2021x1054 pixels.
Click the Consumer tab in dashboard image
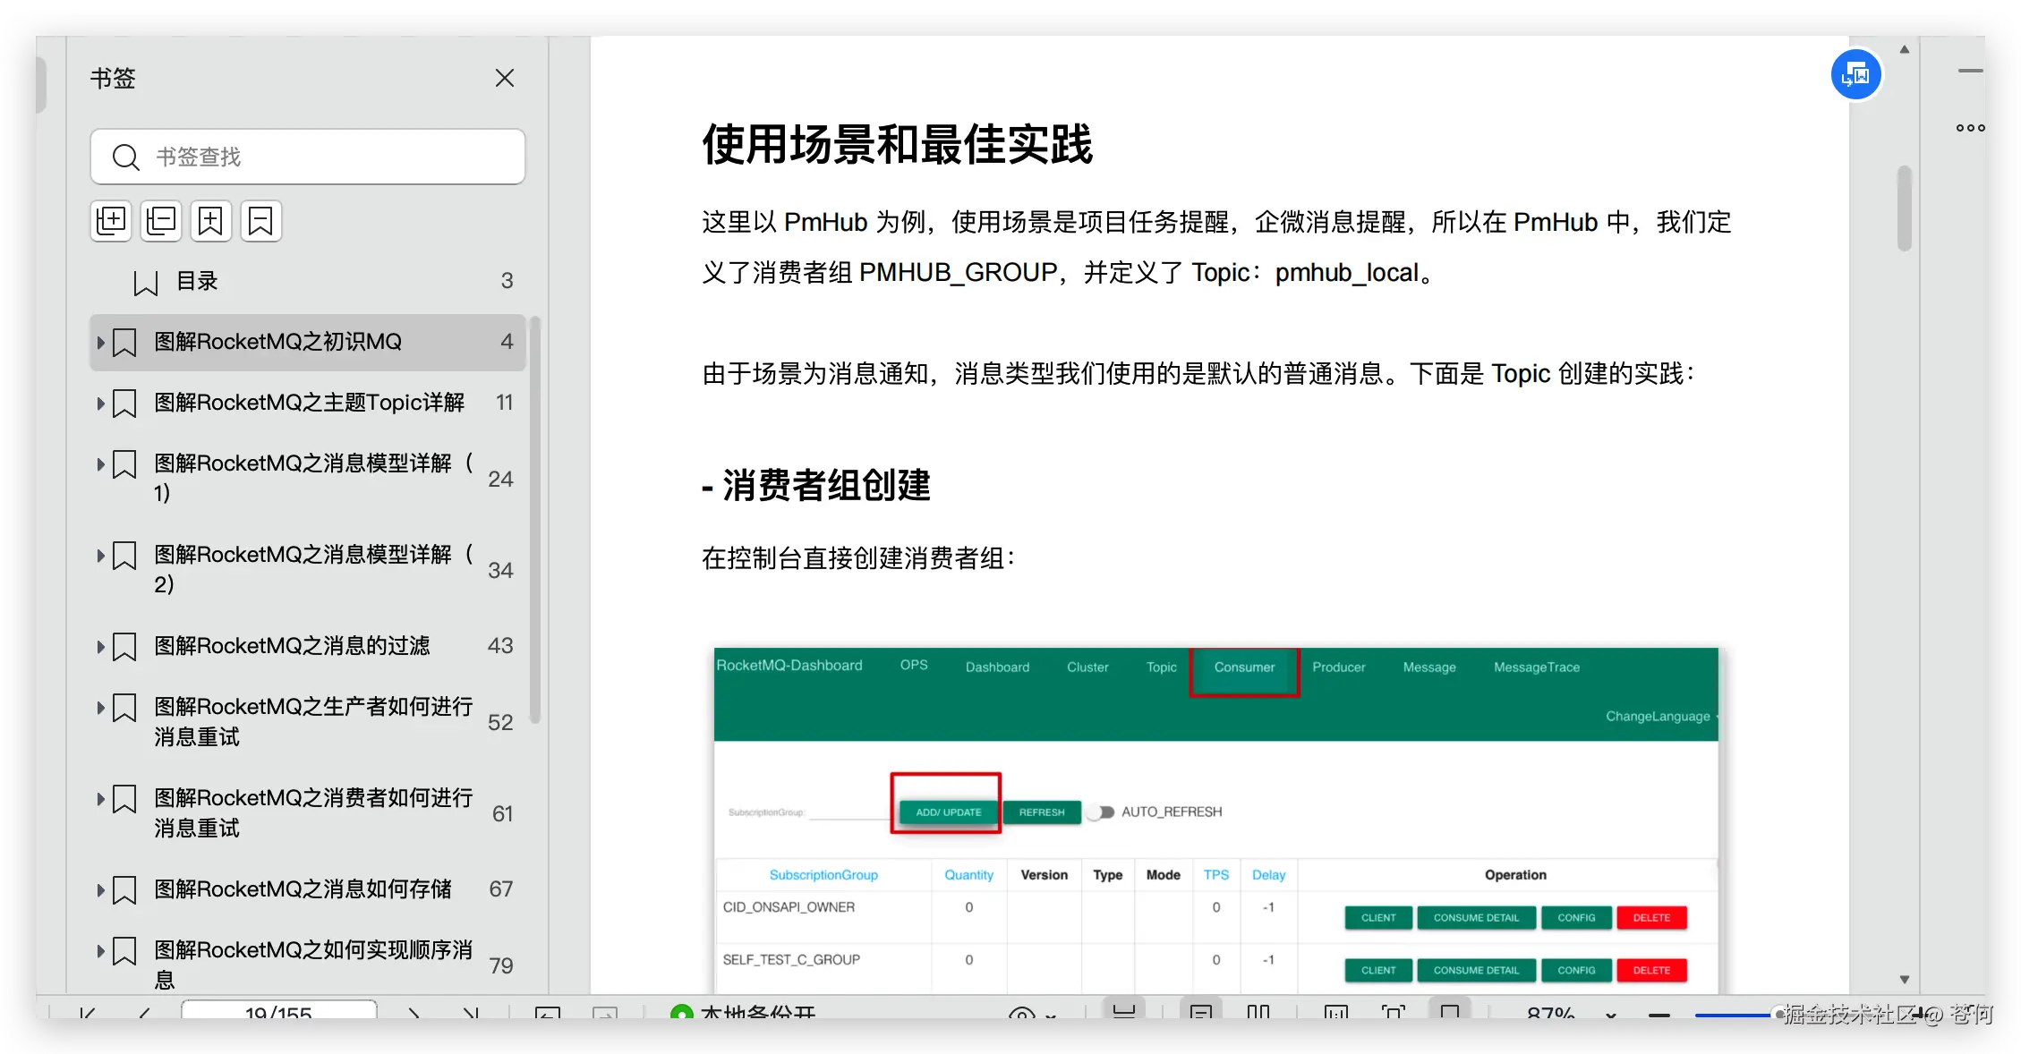(1244, 667)
